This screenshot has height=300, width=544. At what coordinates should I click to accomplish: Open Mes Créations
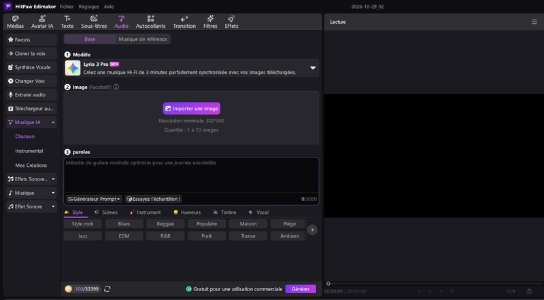tap(31, 166)
